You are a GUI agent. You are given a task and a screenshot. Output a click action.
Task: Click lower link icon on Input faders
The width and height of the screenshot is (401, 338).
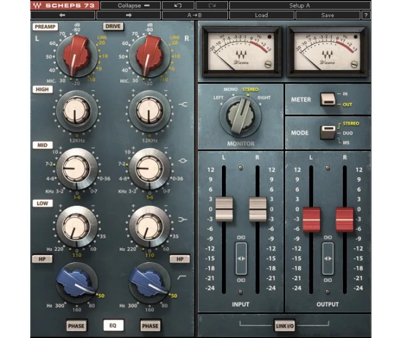click(241, 280)
